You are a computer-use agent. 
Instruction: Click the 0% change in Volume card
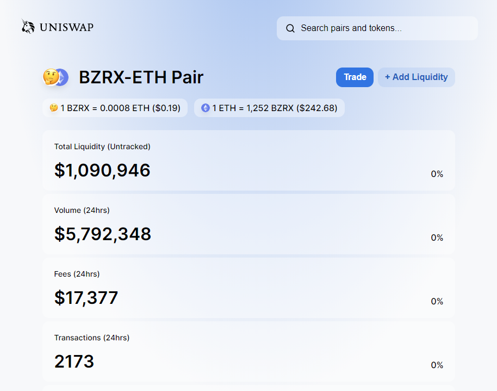pyautogui.click(x=437, y=238)
